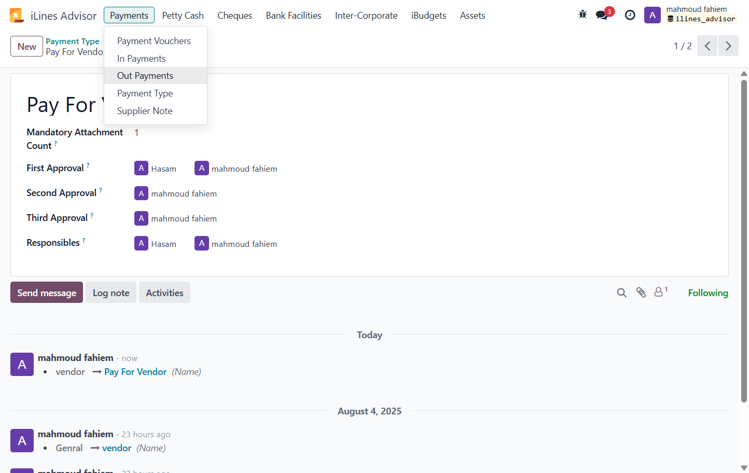Screen dimensions: 749x473
Task: Open Payment Type breadcrumb link
Action: (x=72, y=41)
